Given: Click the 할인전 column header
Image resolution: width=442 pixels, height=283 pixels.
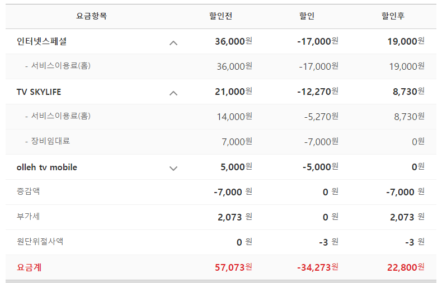Looking at the screenshot, I should (x=221, y=16).
